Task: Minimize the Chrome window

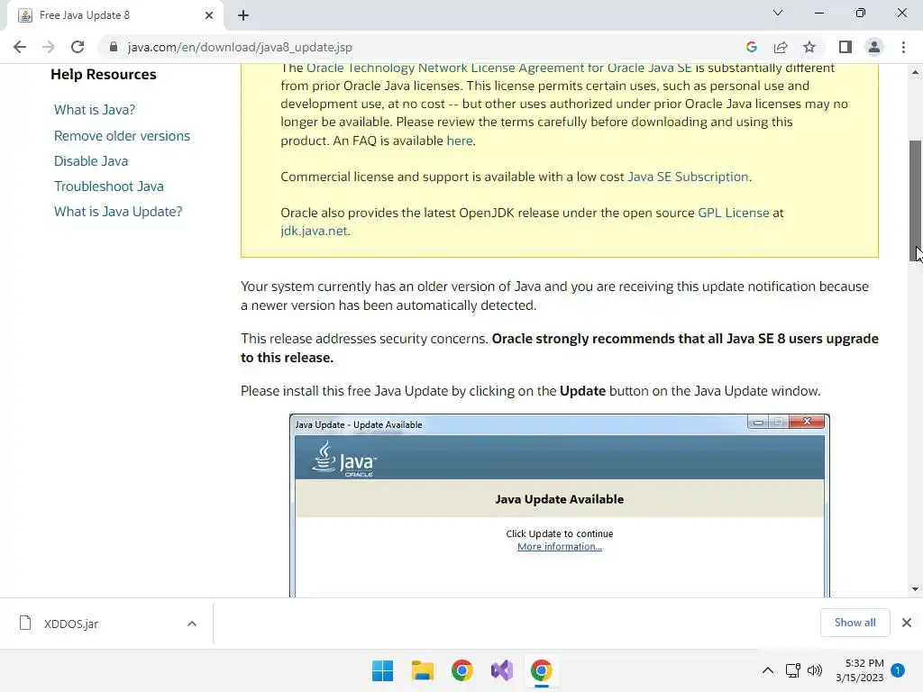Action: (x=818, y=13)
